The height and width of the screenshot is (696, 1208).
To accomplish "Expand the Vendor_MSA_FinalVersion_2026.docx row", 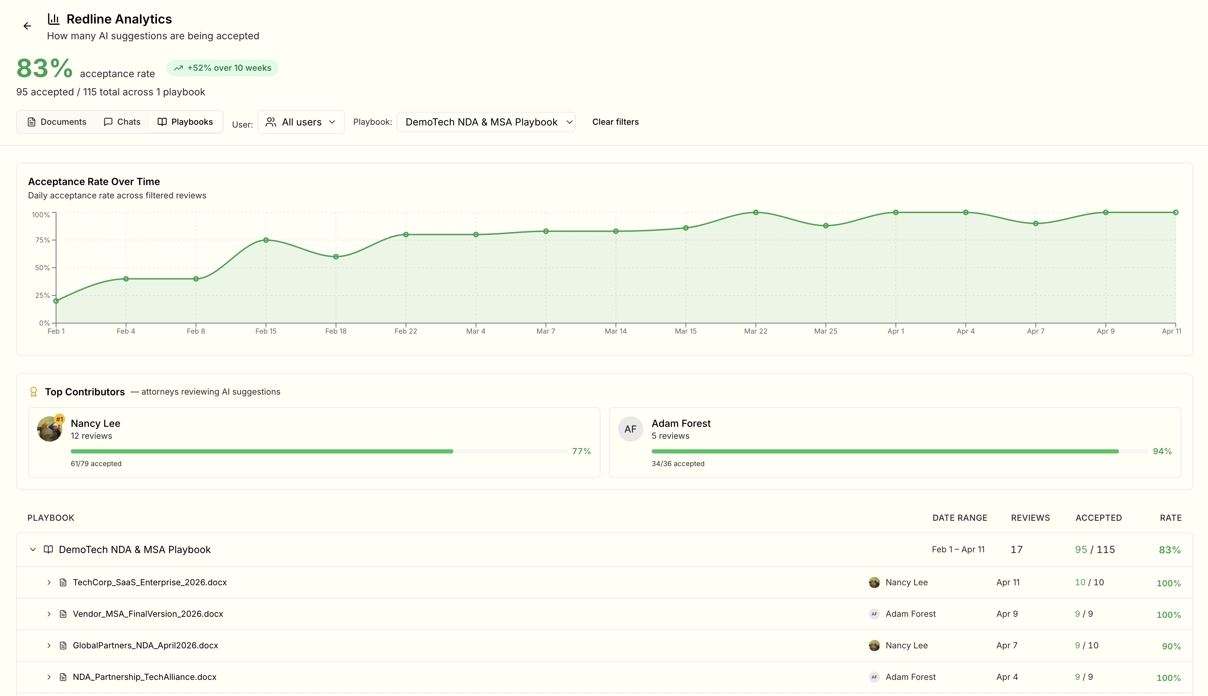I will pyautogui.click(x=49, y=614).
